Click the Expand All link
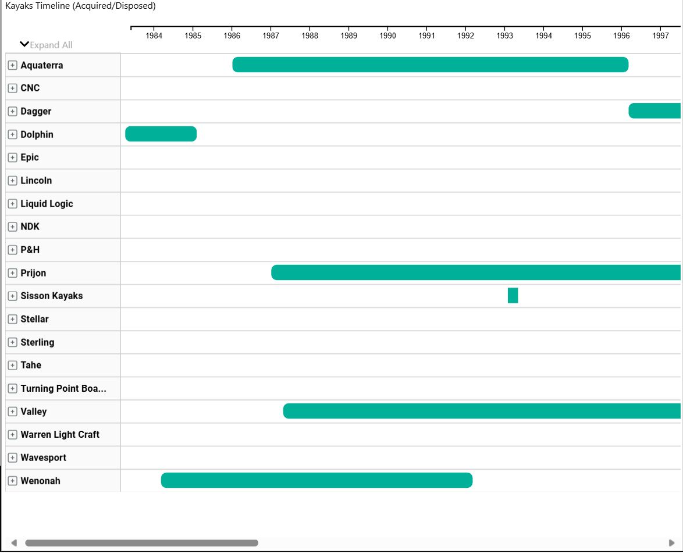Viewport: 683px width, 553px height. point(51,45)
